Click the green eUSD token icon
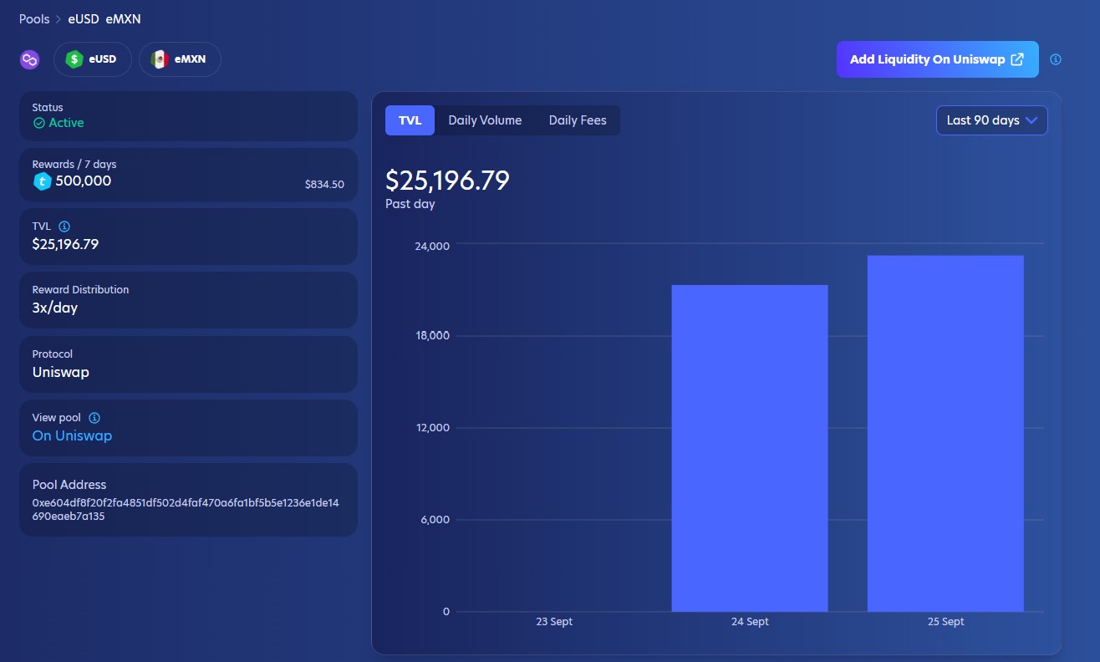The width and height of the screenshot is (1100, 662). pos(74,59)
